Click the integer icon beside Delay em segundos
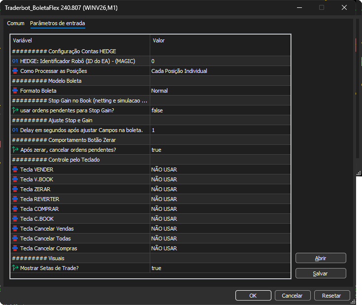 15,130
